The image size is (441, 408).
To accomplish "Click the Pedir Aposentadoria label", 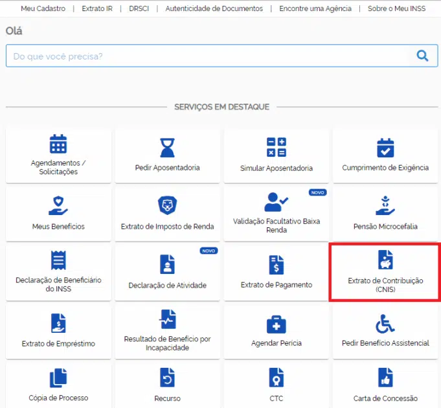I will (x=167, y=168).
